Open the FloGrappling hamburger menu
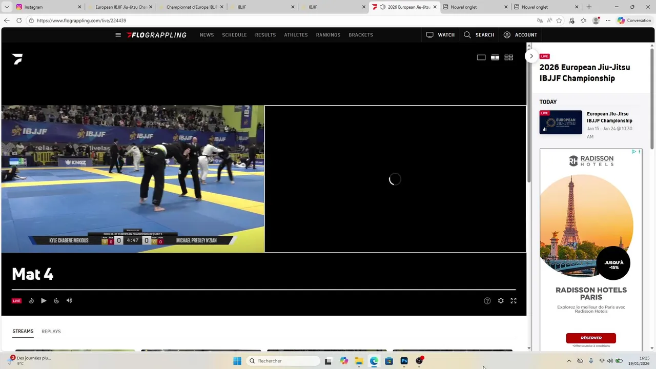Screen dimensions: 656x369 (x=118, y=35)
